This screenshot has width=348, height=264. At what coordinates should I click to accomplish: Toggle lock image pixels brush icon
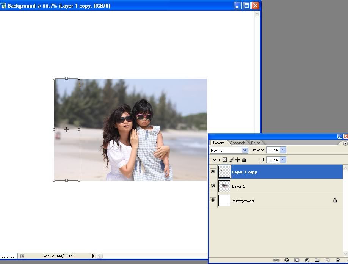tap(231, 160)
